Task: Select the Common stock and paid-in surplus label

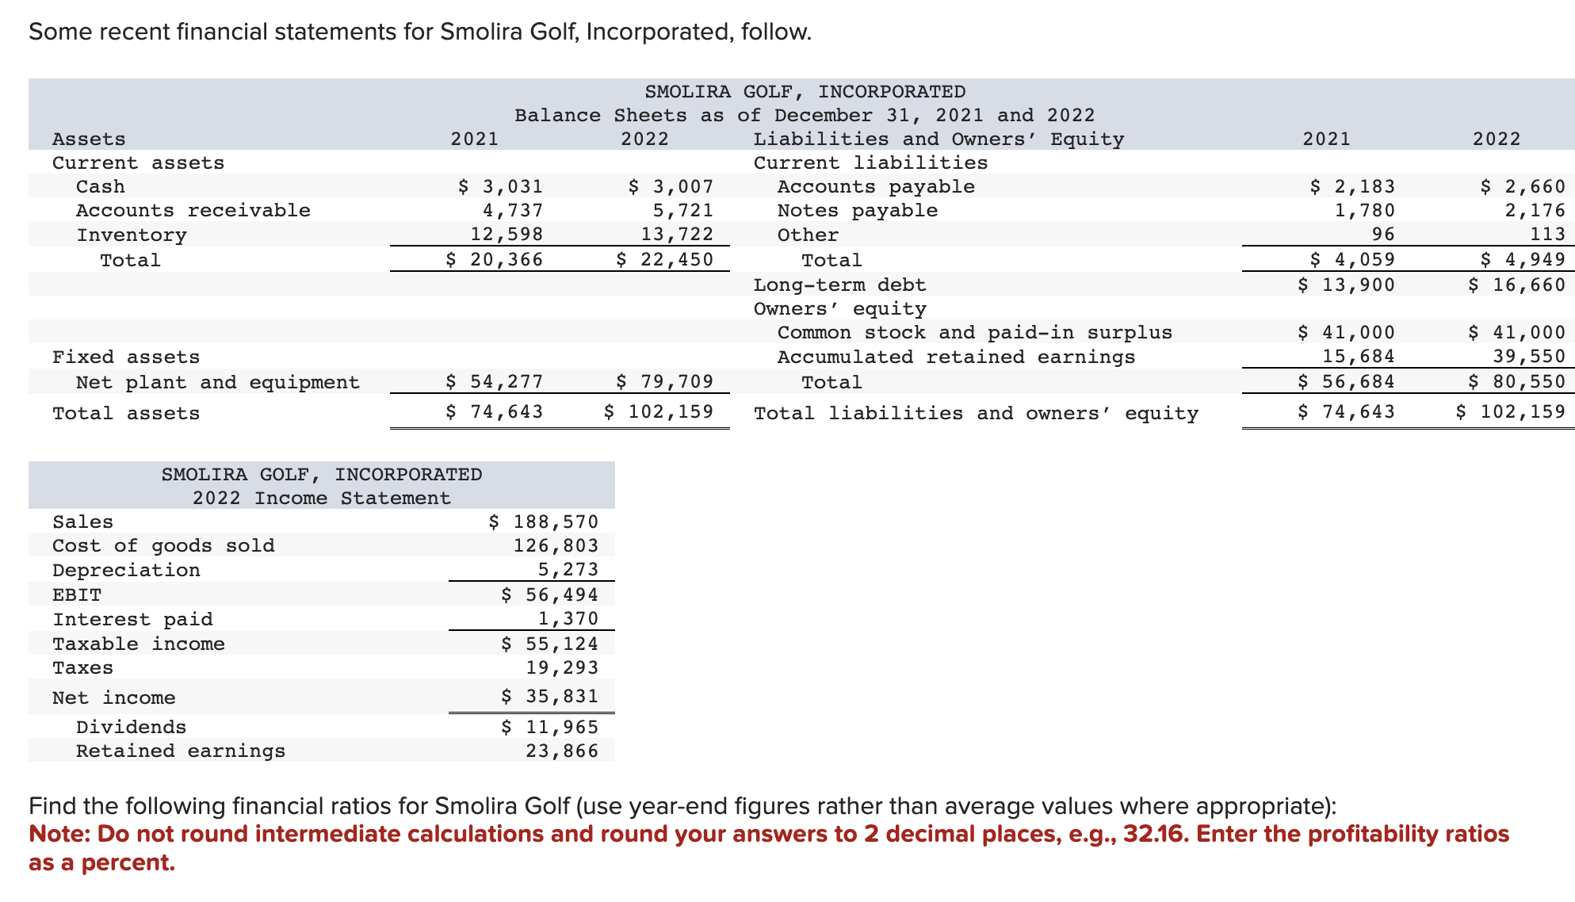Action: point(975,332)
